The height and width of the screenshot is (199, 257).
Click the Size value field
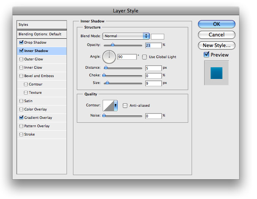tap(154, 84)
